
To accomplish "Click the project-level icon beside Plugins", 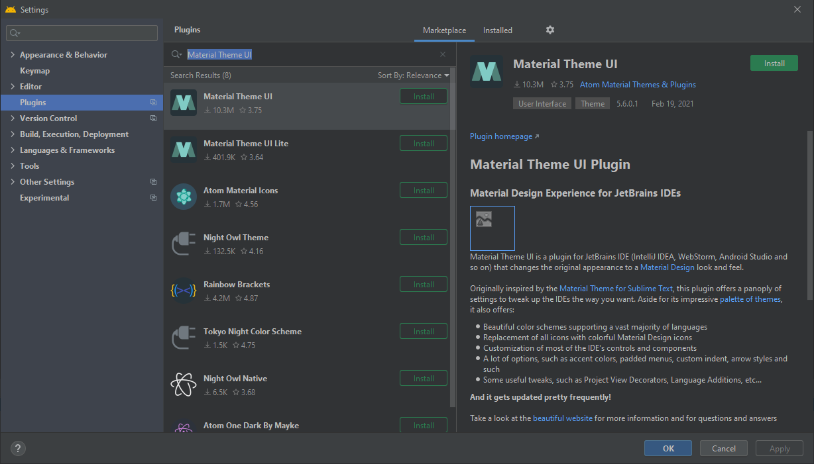I will tap(153, 103).
